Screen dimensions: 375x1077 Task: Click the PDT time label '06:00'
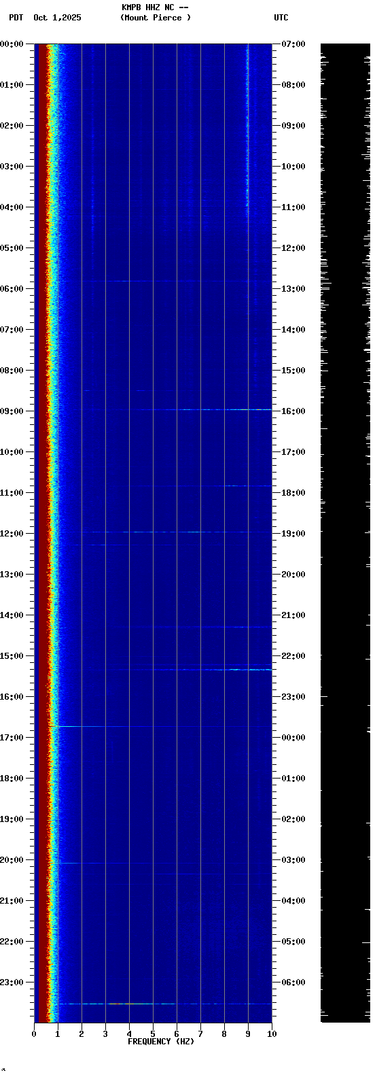(12, 289)
